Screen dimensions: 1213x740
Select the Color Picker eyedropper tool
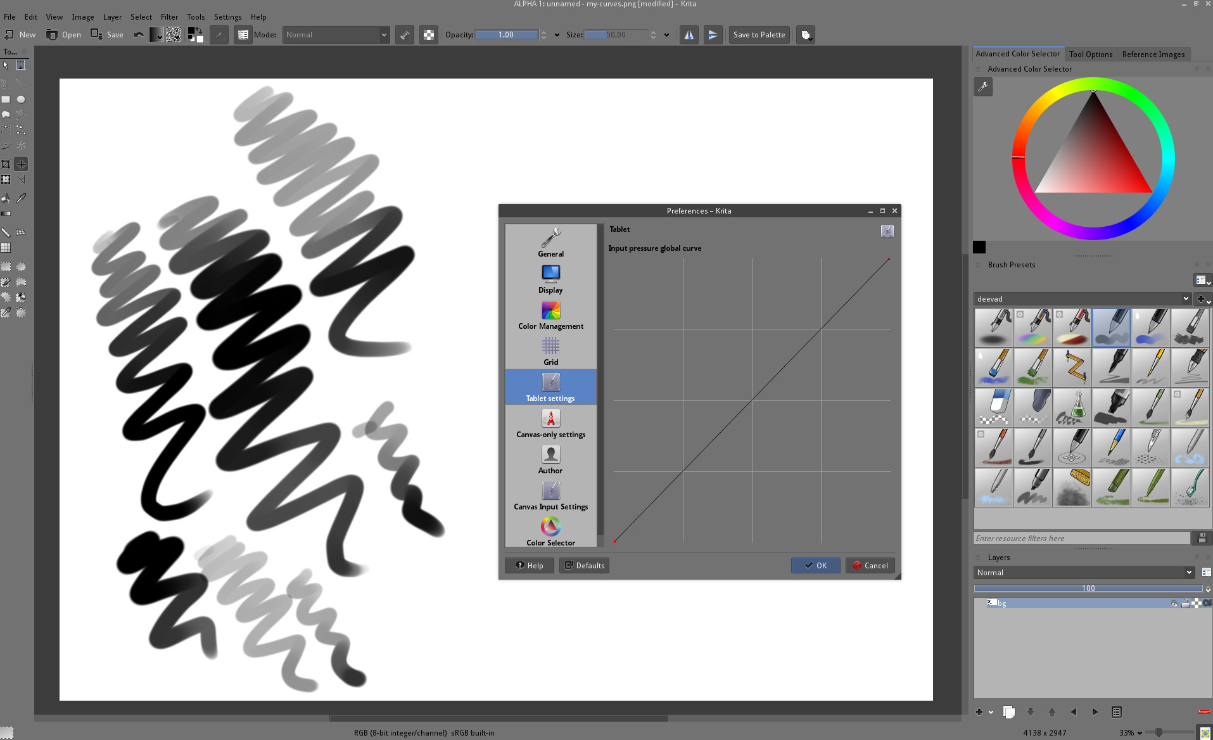coord(21,198)
